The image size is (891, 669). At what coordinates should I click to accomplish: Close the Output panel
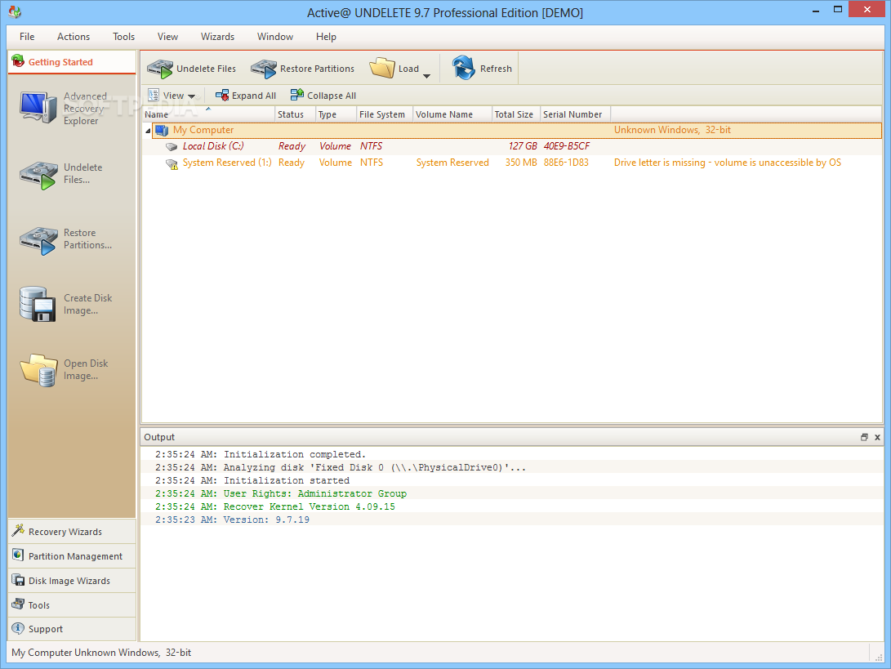[x=877, y=437]
